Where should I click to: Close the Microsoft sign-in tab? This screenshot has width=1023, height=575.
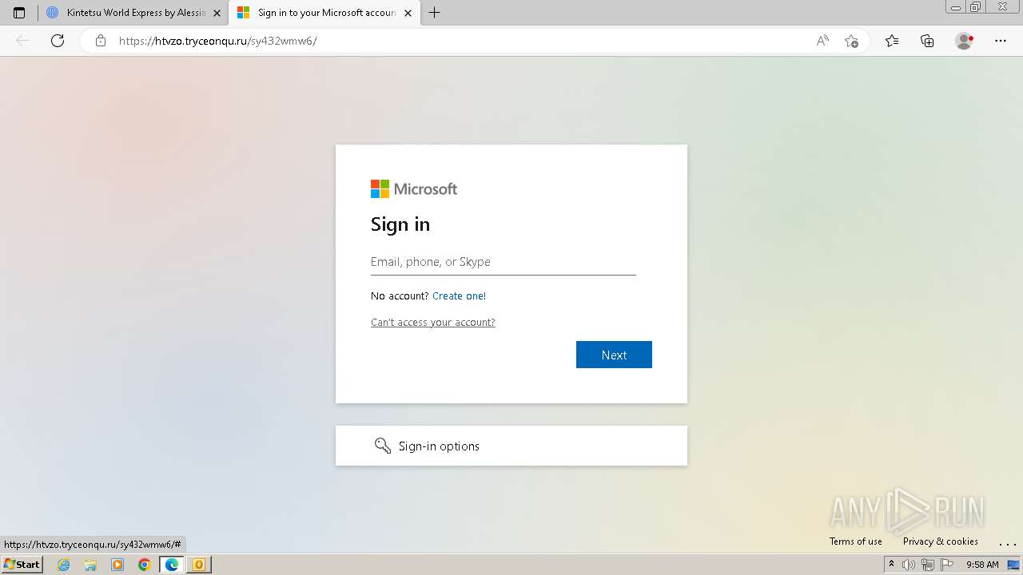[408, 13]
